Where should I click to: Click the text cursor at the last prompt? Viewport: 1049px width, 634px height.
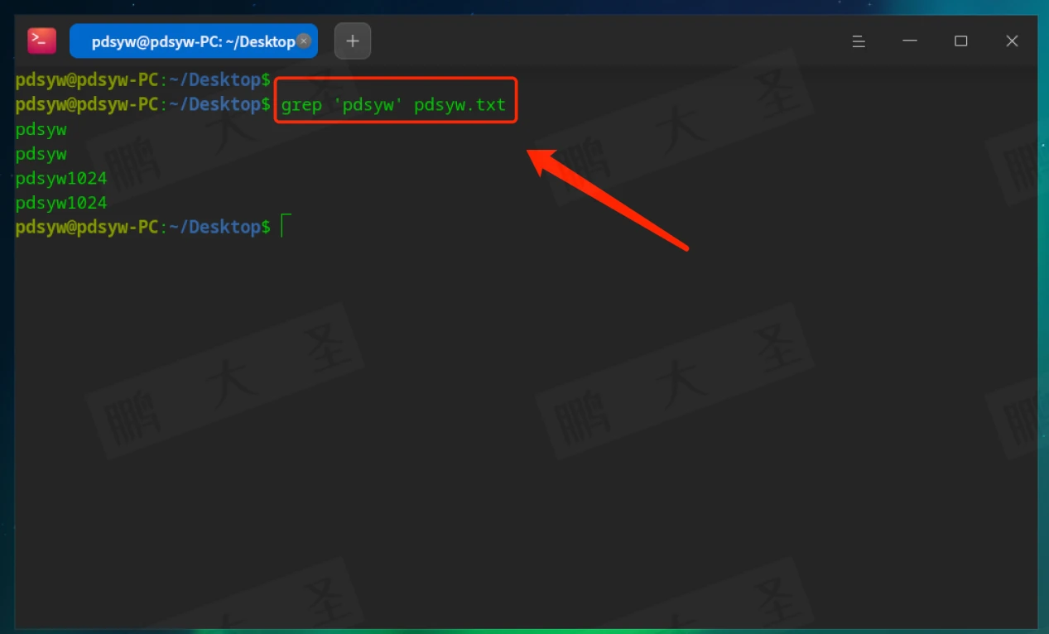[283, 226]
